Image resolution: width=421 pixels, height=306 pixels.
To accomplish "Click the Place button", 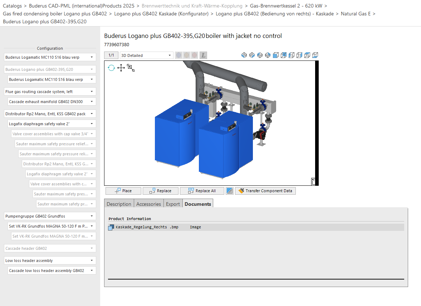I will coord(123,191).
